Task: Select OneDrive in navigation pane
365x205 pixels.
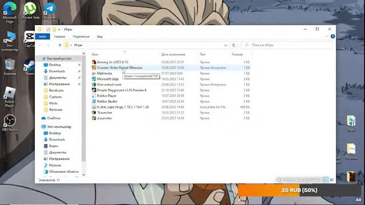Action: 53,118
